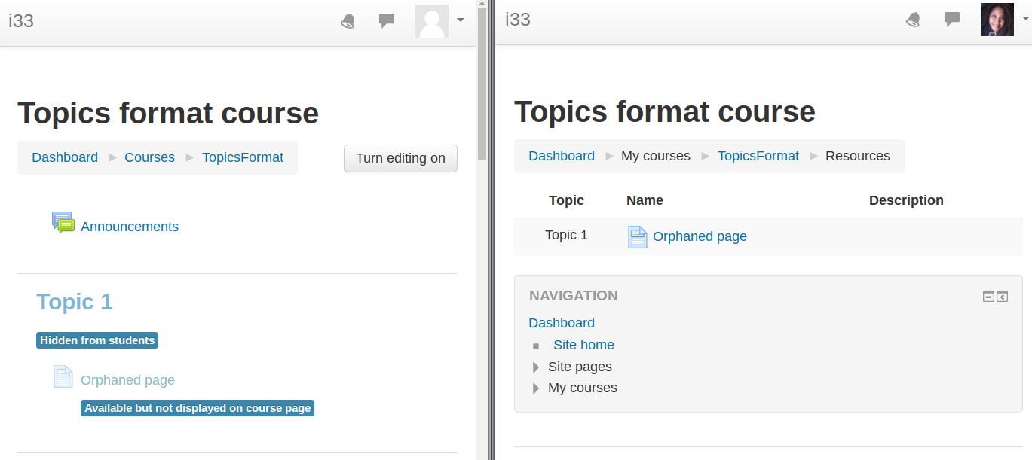Click NAVIGATION block title
The height and width of the screenshot is (460, 1032).
click(574, 296)
